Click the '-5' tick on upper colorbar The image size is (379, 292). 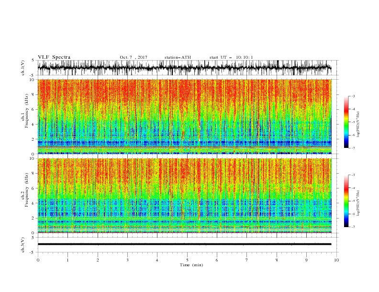tap(353, 122)
